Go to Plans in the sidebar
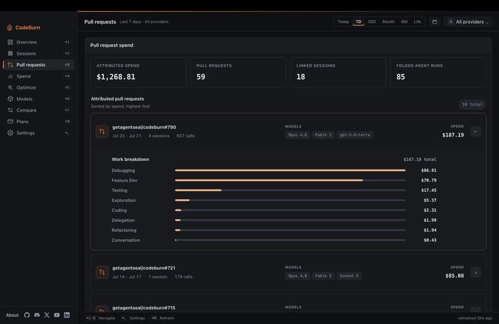Screen dimensions: 499x324 [39, 121]
